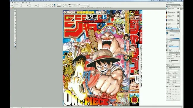Toggle lock icon on the topmost layer
193x108 pixels.
pyautogui.click(x=168, y=42)
